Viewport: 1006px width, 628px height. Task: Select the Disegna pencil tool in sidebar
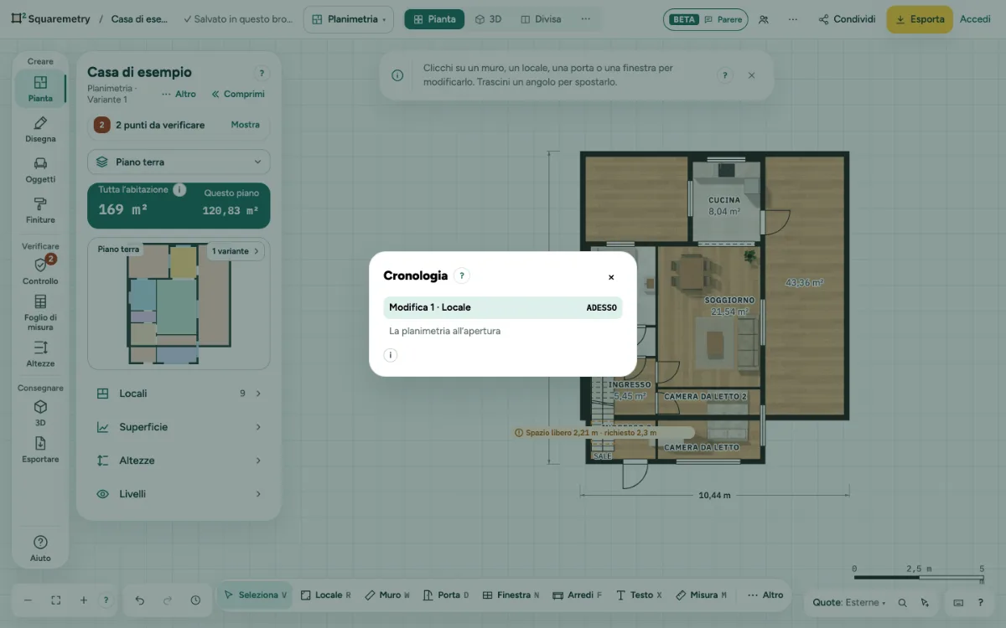pyautogui.click(x=40, y=129)
